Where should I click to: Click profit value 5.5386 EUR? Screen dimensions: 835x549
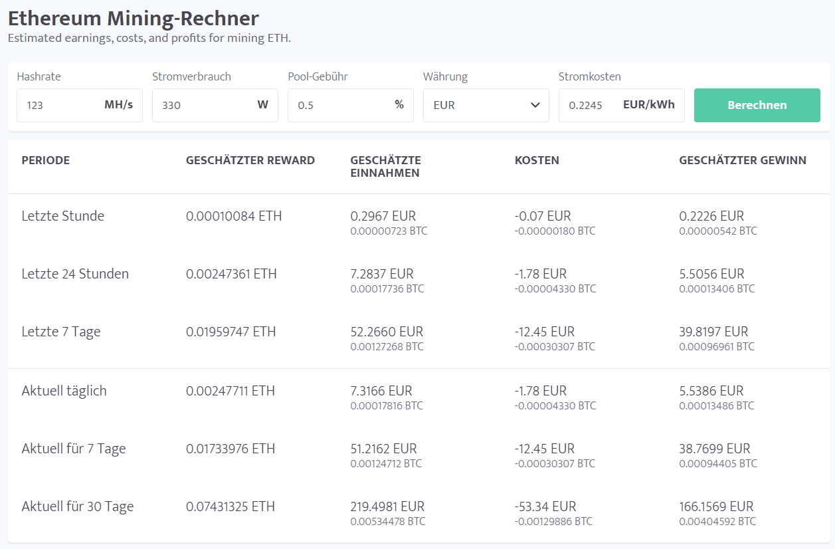coord(711,391)
